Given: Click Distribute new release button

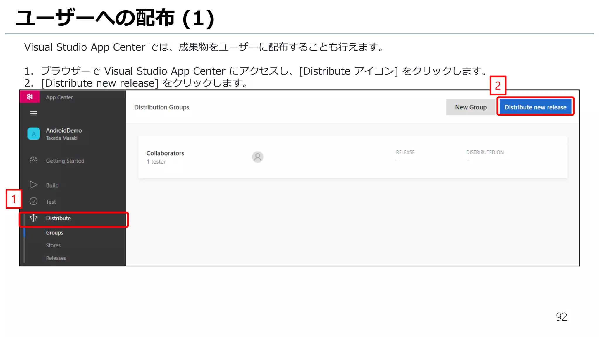Looking at the screenshot, I should (x=535, y=107).
